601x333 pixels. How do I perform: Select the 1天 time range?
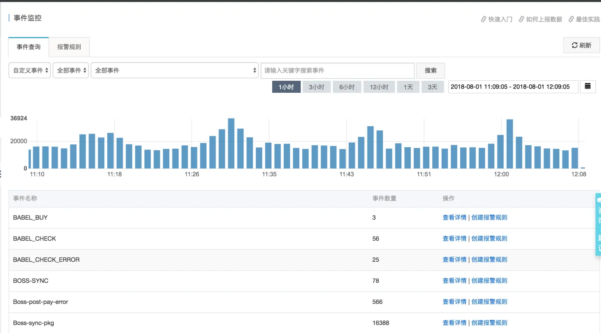pos(408,87)
